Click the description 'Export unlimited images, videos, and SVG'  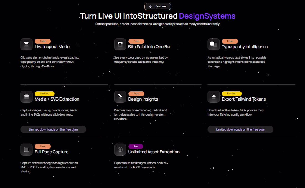coord(141,165)
